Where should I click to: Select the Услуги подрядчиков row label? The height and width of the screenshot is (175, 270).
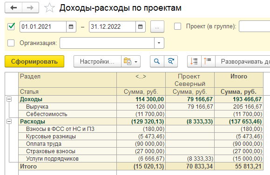pyautogui.click(x=52, y=159)
